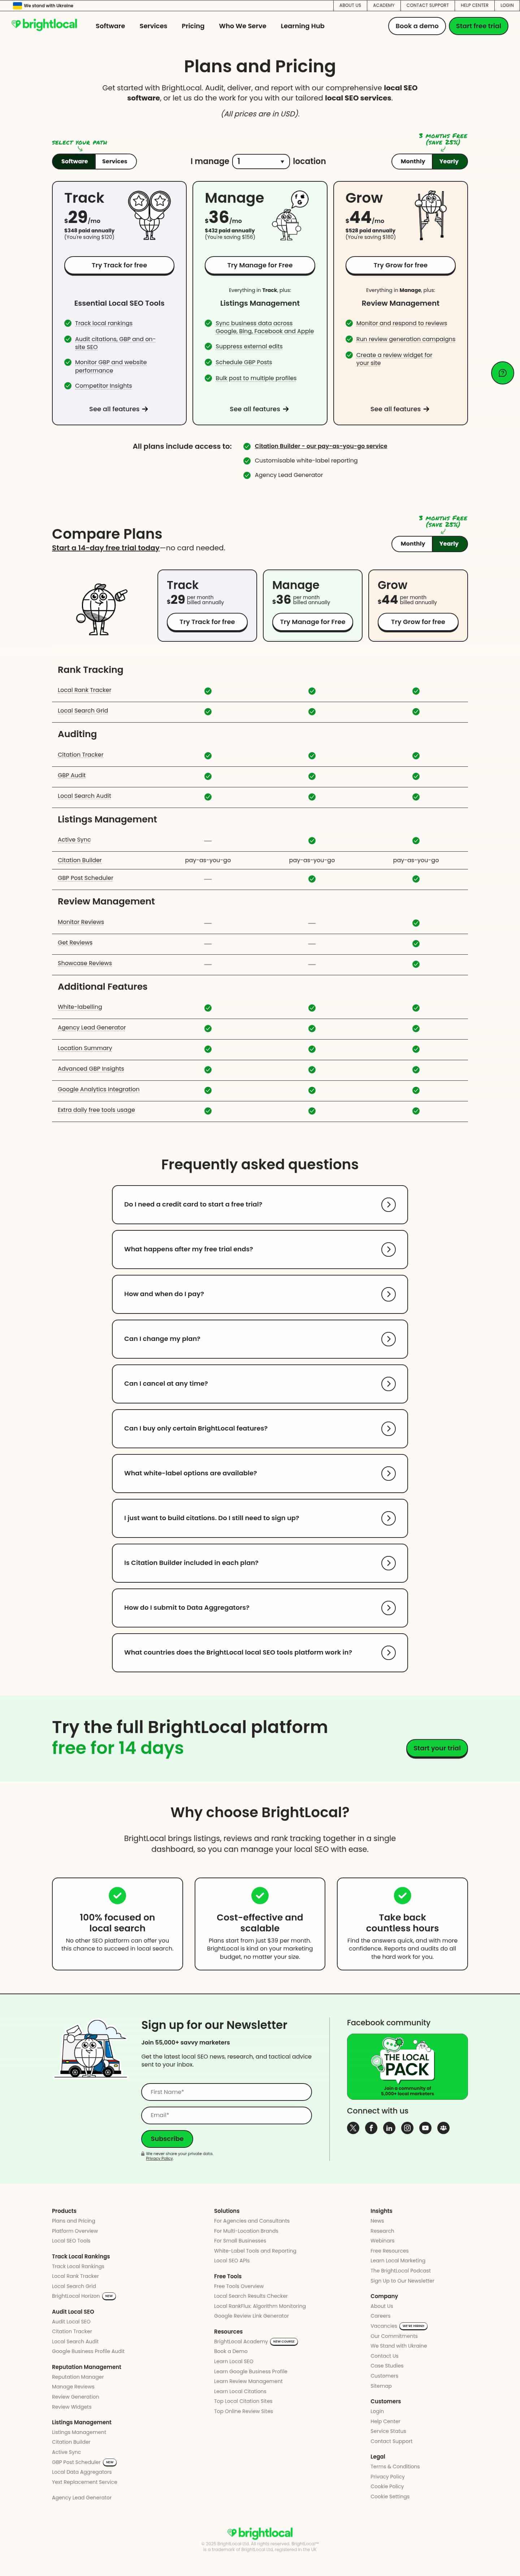The image size is (520, 2576).
Task: Open the Who We Serve menu
Action: click(x=242, y=26)
